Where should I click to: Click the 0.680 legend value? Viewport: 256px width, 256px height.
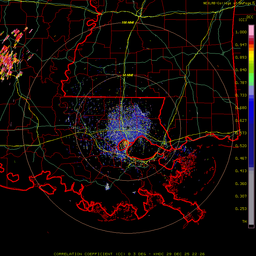click(x=241, y=108)
